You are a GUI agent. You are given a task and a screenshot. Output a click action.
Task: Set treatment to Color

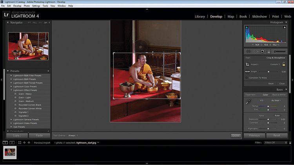pyautogui.click(x=265, y=95)
